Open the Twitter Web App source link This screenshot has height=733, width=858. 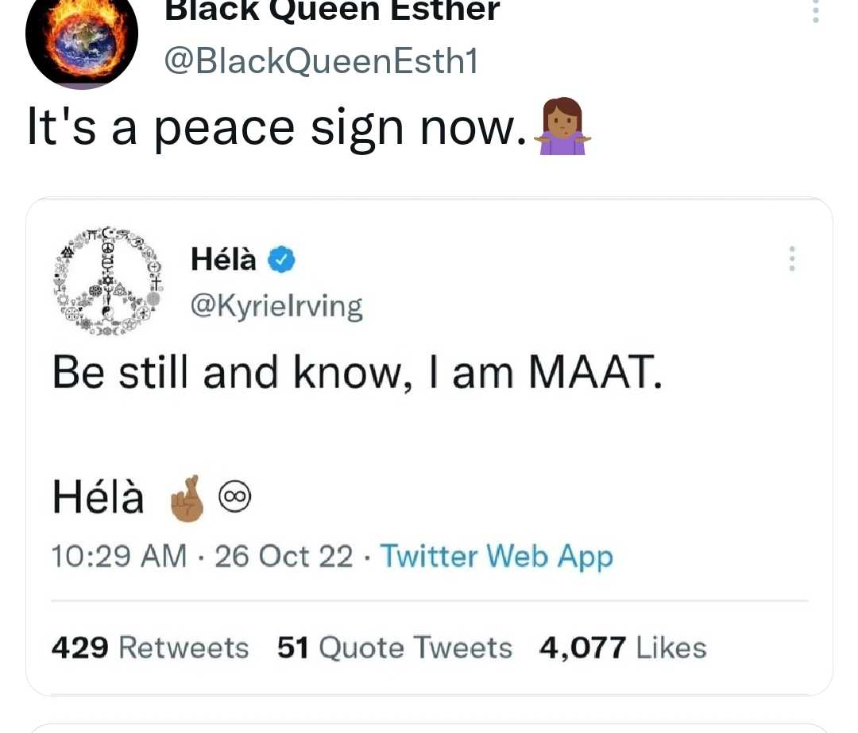click(x=497, y=557)
